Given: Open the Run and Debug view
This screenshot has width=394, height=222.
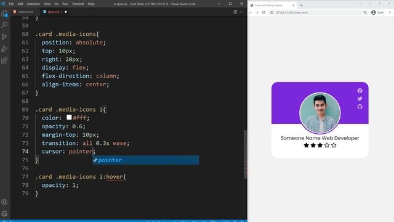Looking at the screenshot, I should point(4,49).
